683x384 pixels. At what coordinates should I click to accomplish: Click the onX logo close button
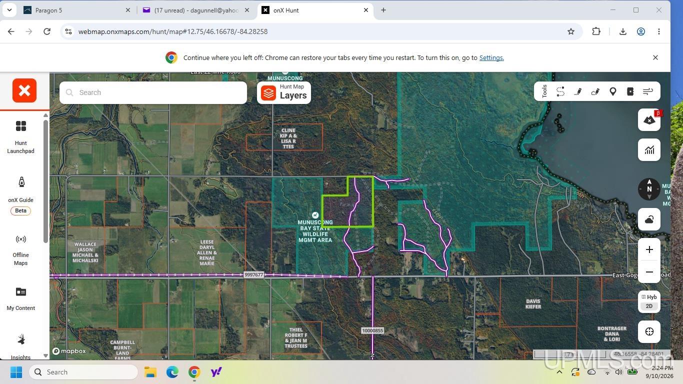tap(24, 90)
